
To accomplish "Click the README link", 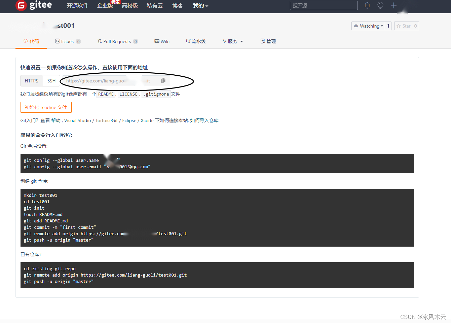I will click(x=106, y=94).
